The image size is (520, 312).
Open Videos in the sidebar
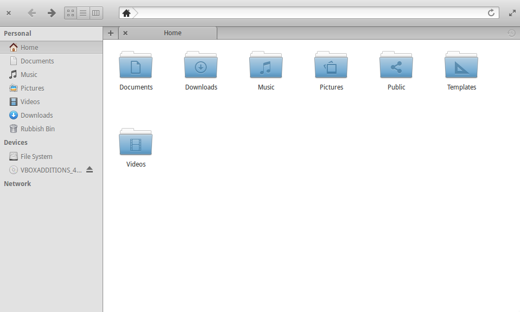(x=52, y=102)
